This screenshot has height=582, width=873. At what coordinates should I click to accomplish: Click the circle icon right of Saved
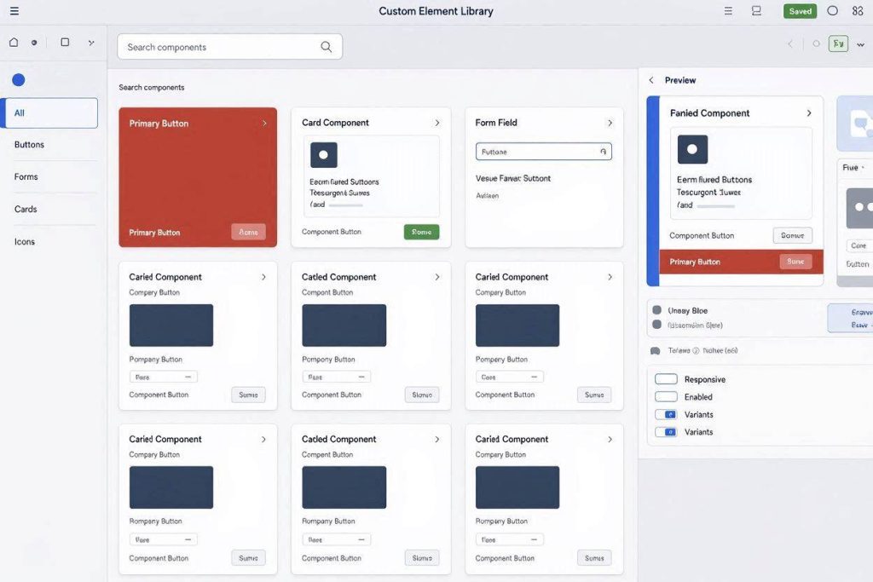(x=832, y=11)
